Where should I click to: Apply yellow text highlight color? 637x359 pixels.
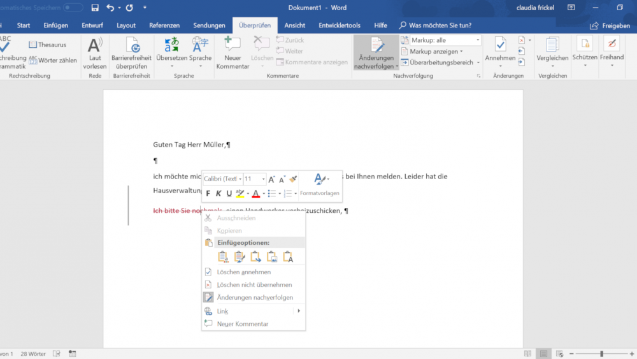click(x=240, y=193)
